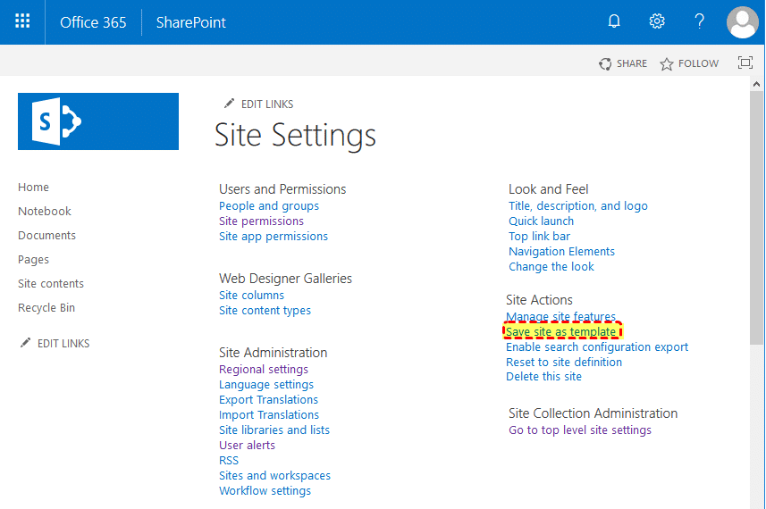Open the Recycle Bin navigation item
766x509 pixels.
click(46, 308)
